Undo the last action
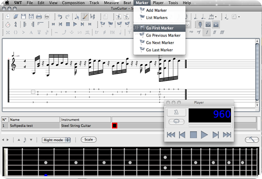This screenshot has width=262, height=179. [60, 17]
